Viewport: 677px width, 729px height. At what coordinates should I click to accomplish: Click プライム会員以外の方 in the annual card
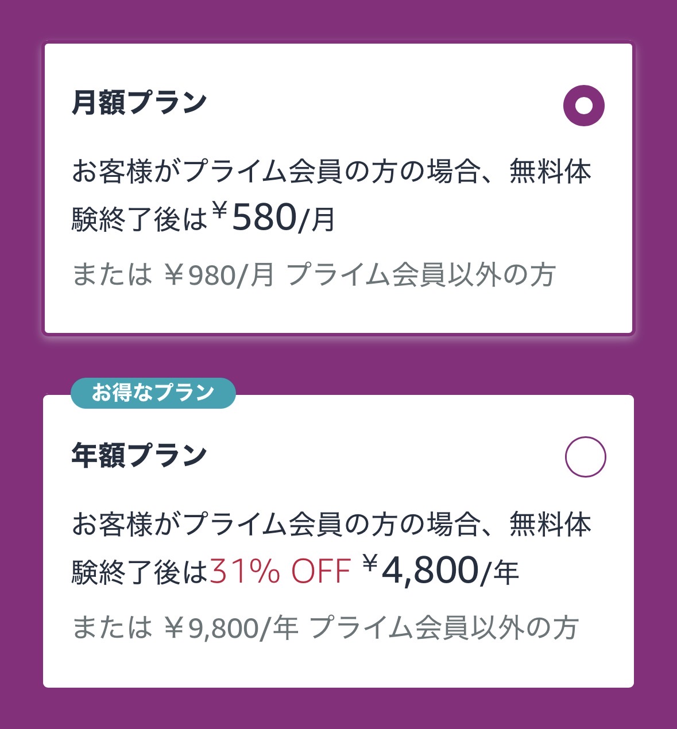(443, 627)
